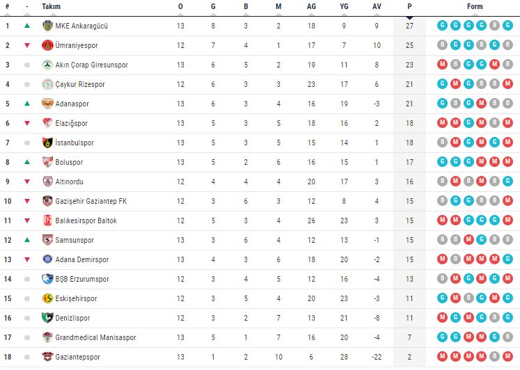520x370 pixels.
Task: Click the Adanaspor team badge
Action: coord(47,104)
